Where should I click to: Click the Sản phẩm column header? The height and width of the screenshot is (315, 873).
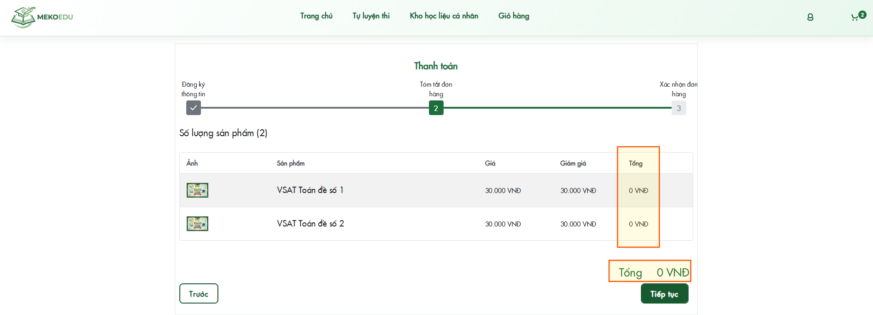290,163
